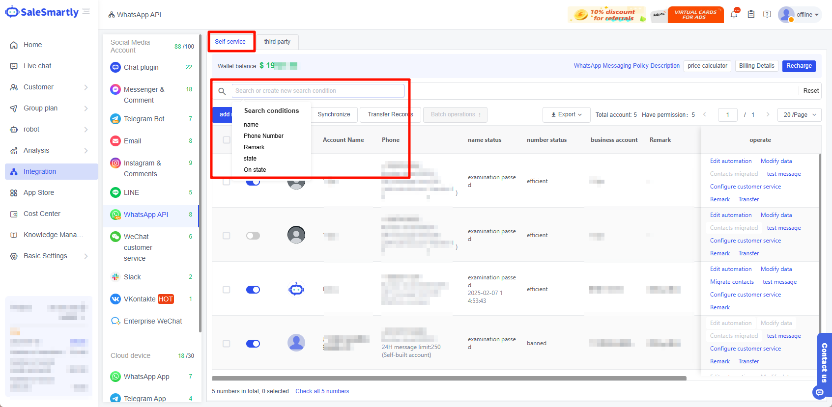Open the Slack channel entry
832x407 pixels.
132,277
